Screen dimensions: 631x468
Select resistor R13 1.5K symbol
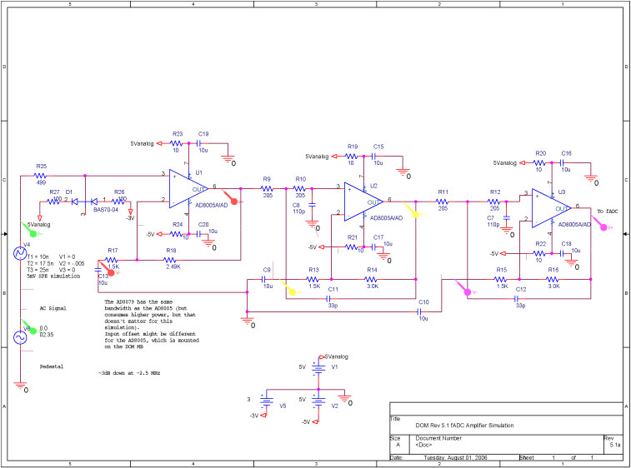pos(313,279)
